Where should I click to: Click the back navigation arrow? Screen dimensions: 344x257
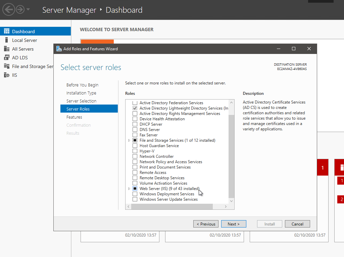9,9
